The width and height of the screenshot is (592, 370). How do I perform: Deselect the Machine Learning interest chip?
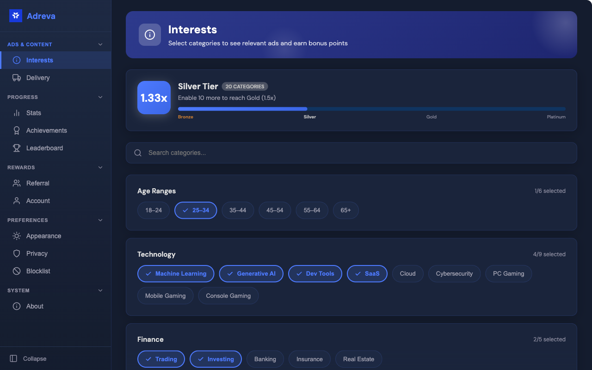pos(176,274)
